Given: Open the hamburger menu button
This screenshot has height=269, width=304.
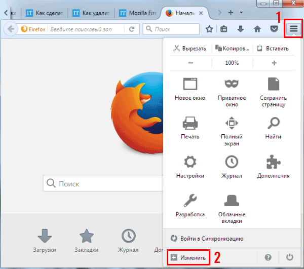Looking at the screenshot, I should coord(293,29).
